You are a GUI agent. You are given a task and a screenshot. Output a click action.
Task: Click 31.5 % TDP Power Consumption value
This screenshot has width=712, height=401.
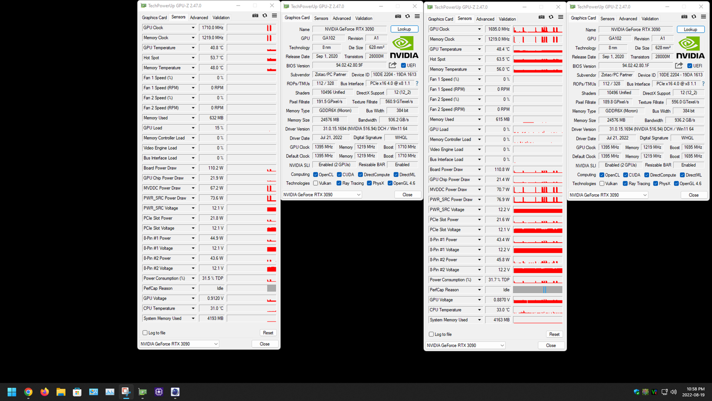click(x=212, y=278)
